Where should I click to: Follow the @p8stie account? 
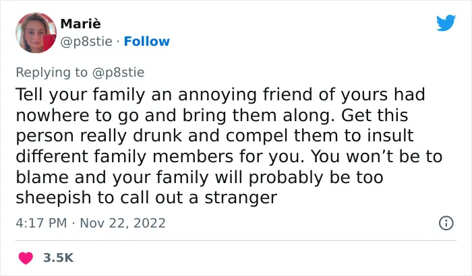pyautogui.click(x=147, y=42)
